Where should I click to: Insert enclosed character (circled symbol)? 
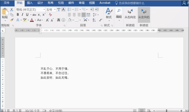63,20
